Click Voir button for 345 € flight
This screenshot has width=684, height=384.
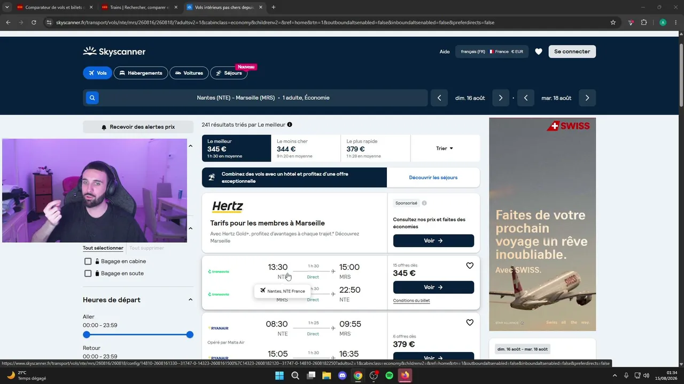point(433,287)
